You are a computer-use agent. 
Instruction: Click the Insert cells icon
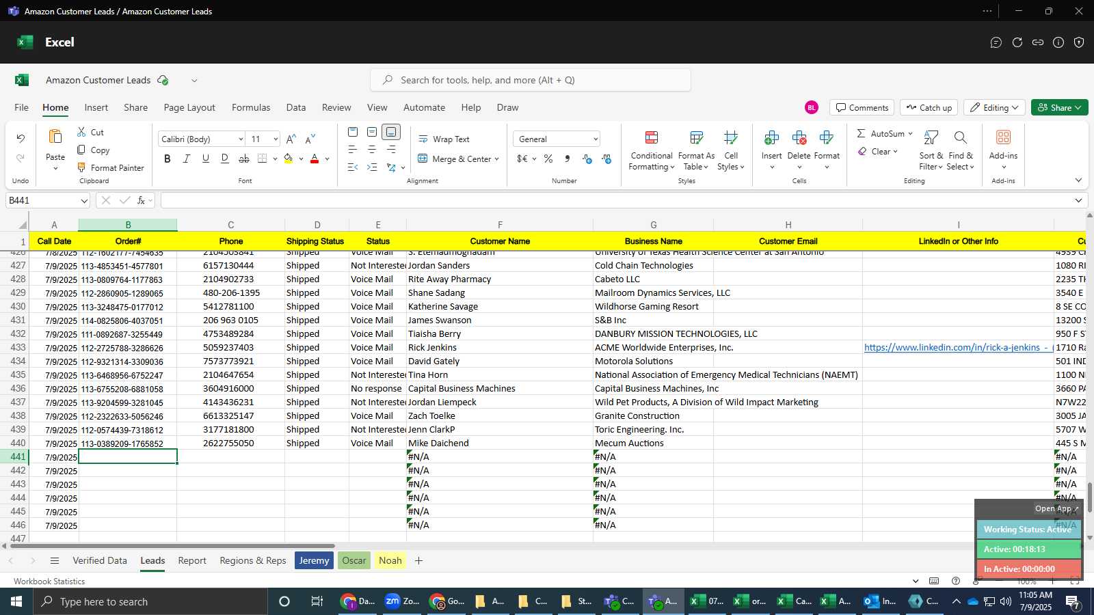771,138
